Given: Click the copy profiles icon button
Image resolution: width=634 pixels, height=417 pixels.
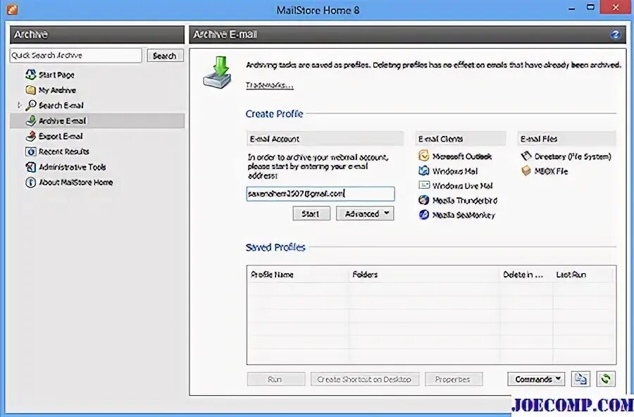Looking at the screenshot, I should tap(580, 379).
